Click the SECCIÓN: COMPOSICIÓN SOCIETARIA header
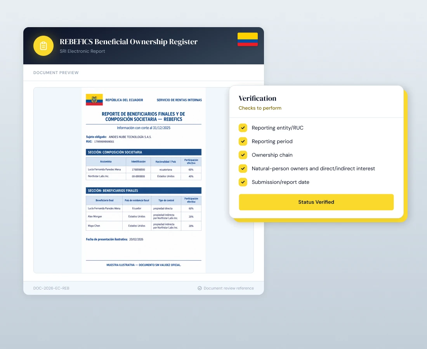The width and height of the screenshot is (427, 349). click(144, 152)
